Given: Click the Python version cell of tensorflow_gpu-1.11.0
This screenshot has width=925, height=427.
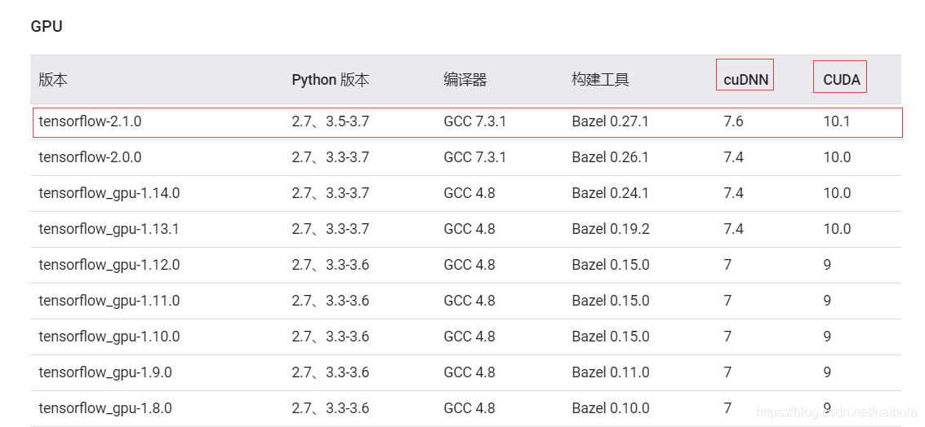Looking at the screenshot, I should click(331, 301).
